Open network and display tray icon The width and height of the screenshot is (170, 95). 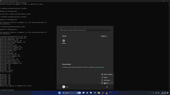[156, 93]
